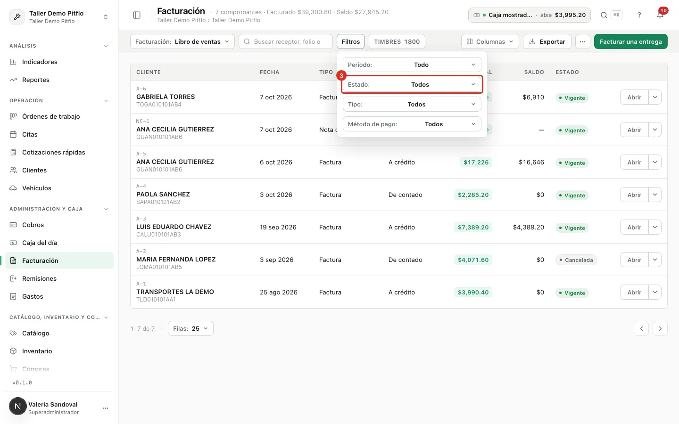Click Abrir for Paola Sanchez row
The width and height of the screenshot is (679, 424).
point(634,195)
